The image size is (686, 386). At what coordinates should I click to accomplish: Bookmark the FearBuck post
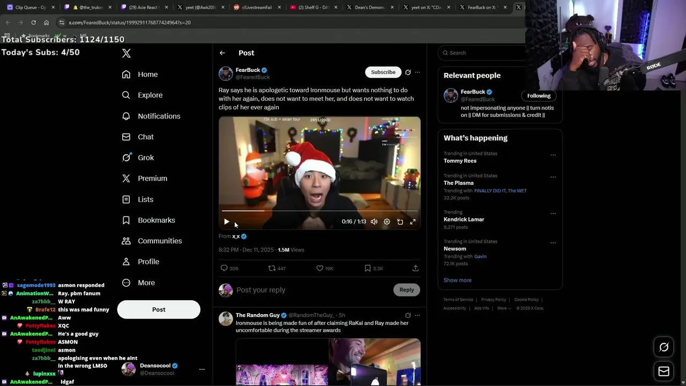click(x=368, y=268)
